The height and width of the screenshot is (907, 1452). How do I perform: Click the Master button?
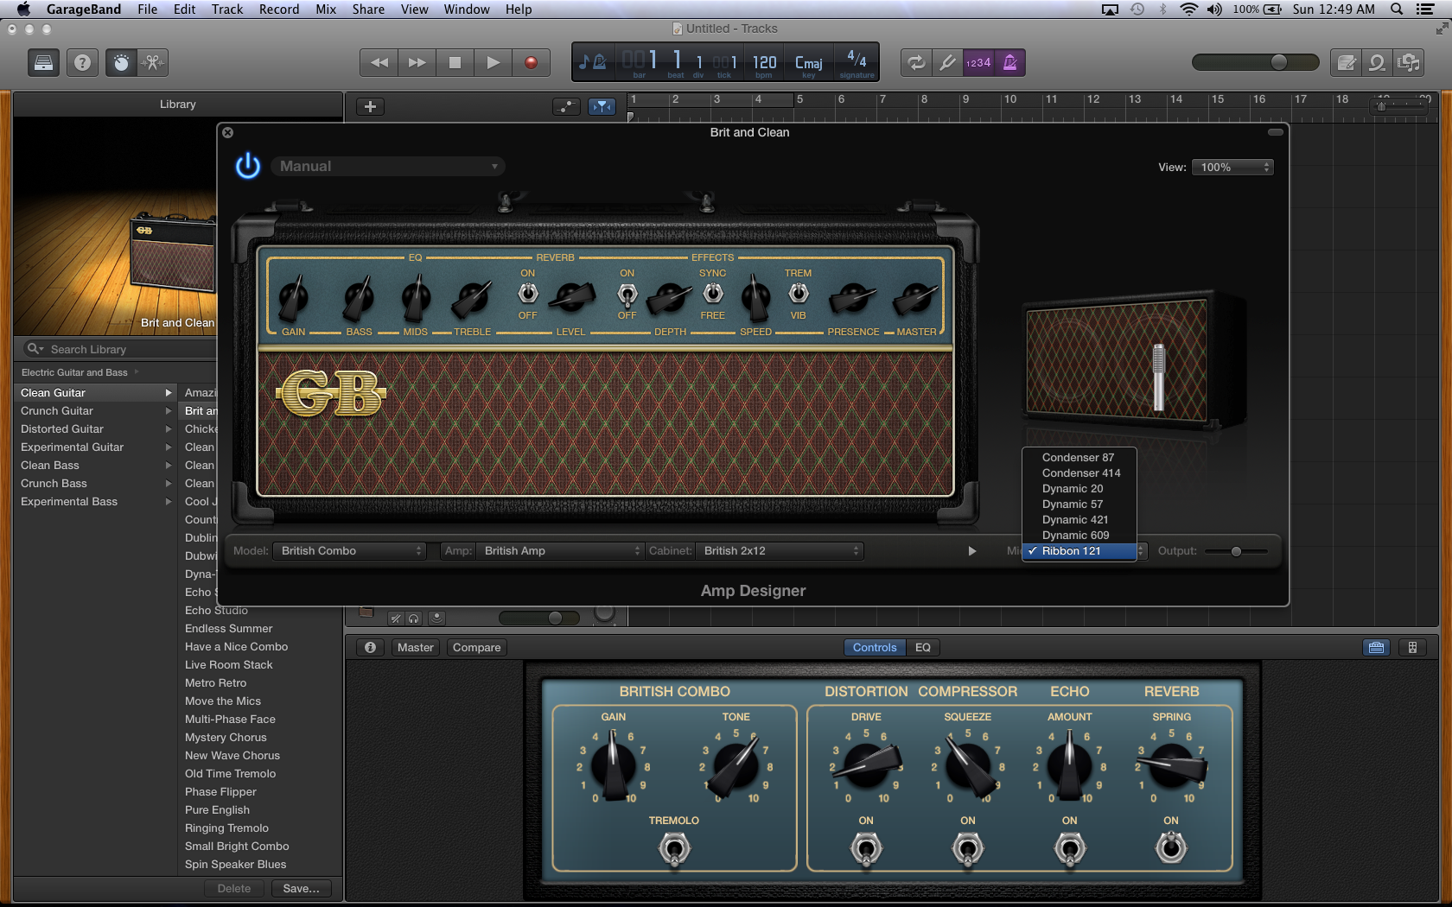click(x=416, y=647)
